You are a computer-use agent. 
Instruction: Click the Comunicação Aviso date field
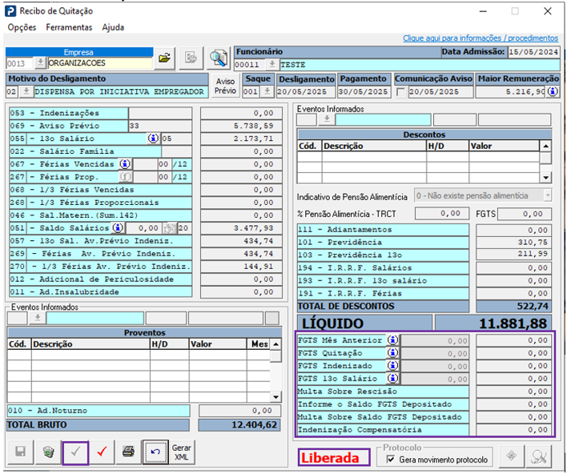tap(440, 92)
